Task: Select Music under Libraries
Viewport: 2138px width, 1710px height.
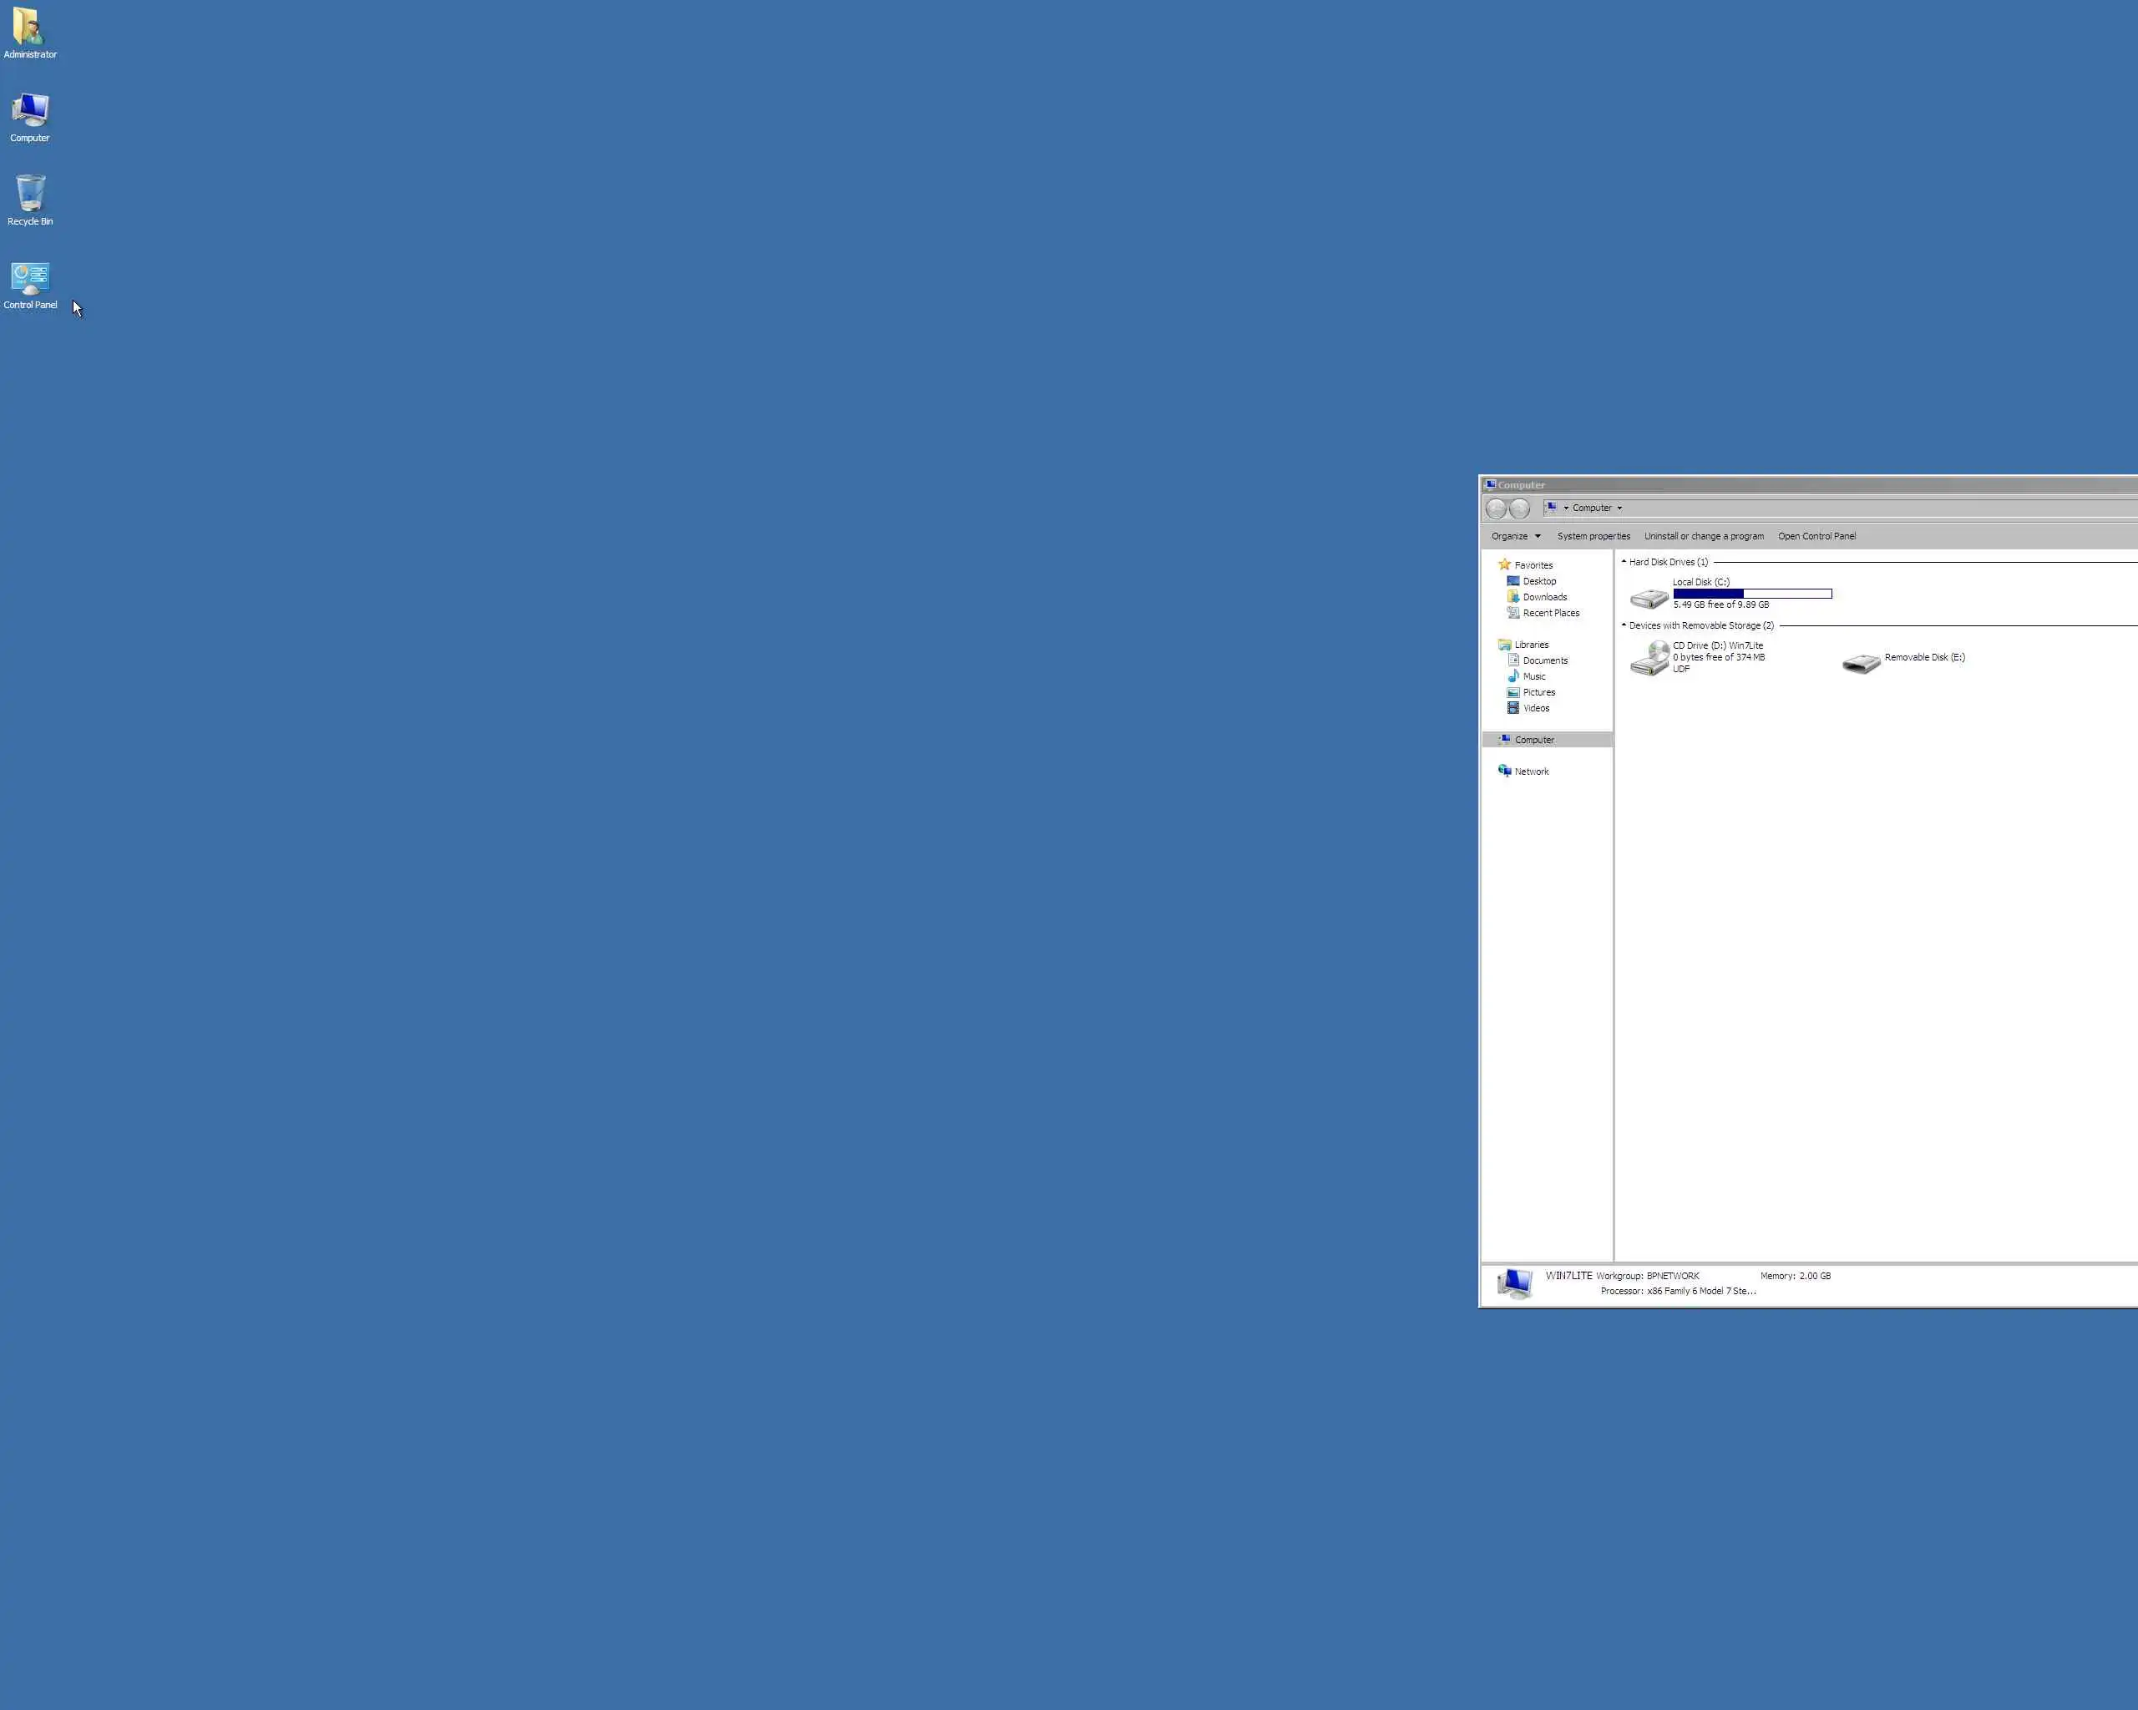Action: (x=1533, y=677)
